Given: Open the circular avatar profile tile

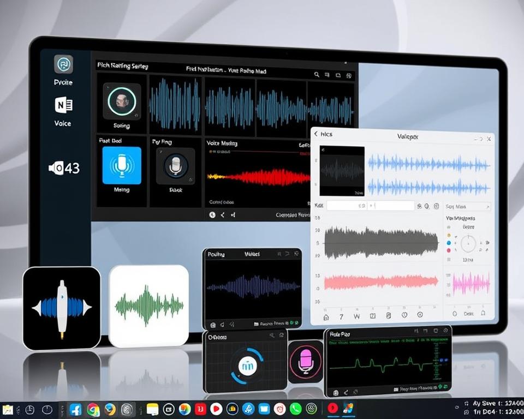Looking at the screenshot, I should [122, 101].
